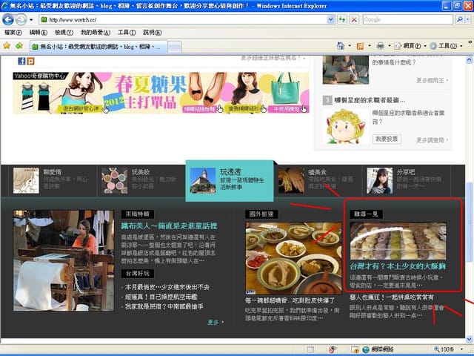Click the Print icon in command bar

380,46
